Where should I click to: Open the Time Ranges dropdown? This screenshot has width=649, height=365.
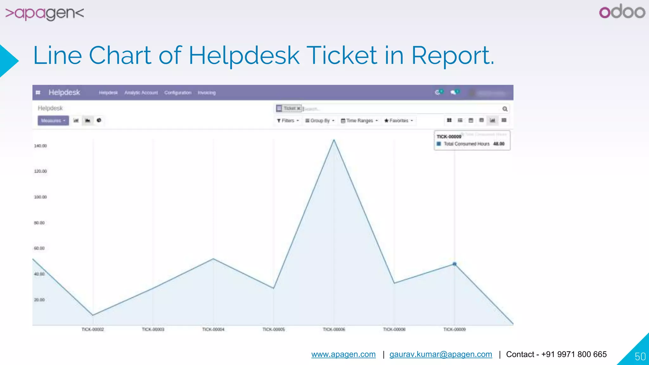(359, 121)
